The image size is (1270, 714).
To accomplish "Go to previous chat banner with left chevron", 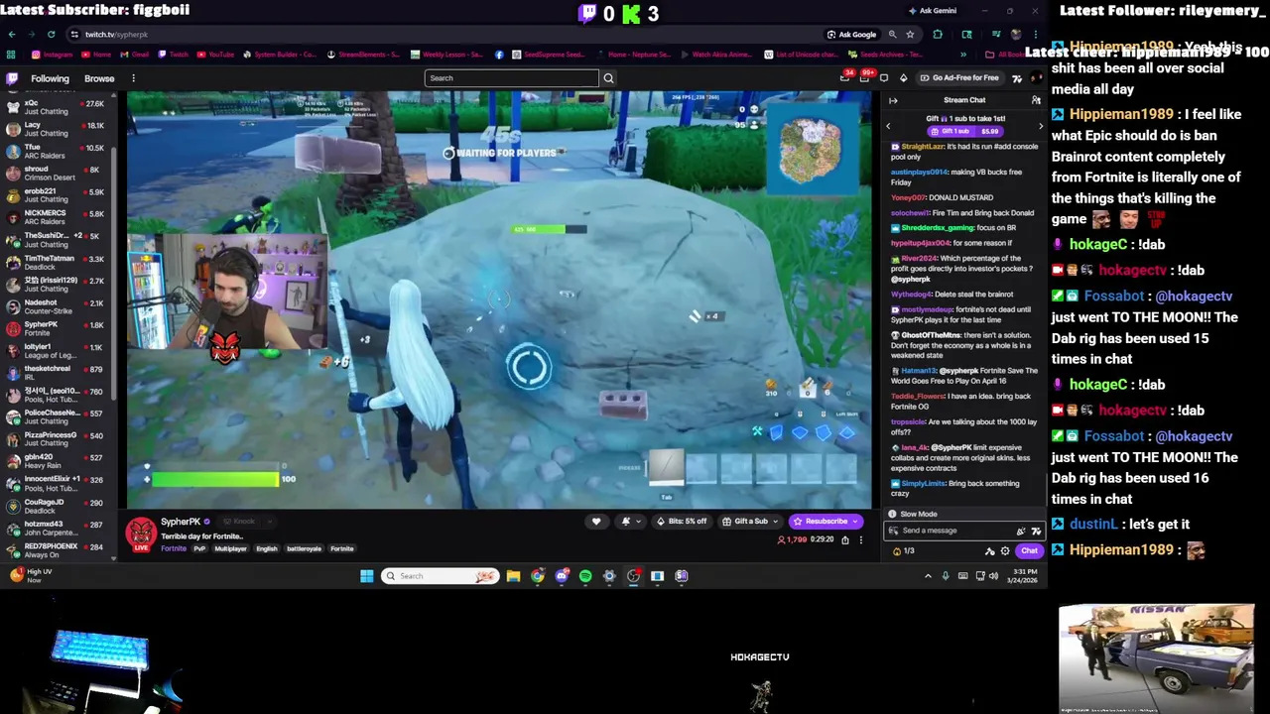I will pos(889,126).
